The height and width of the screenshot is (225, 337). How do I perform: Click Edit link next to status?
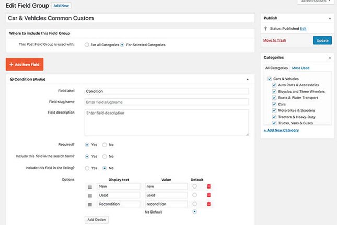pos(303,29)
